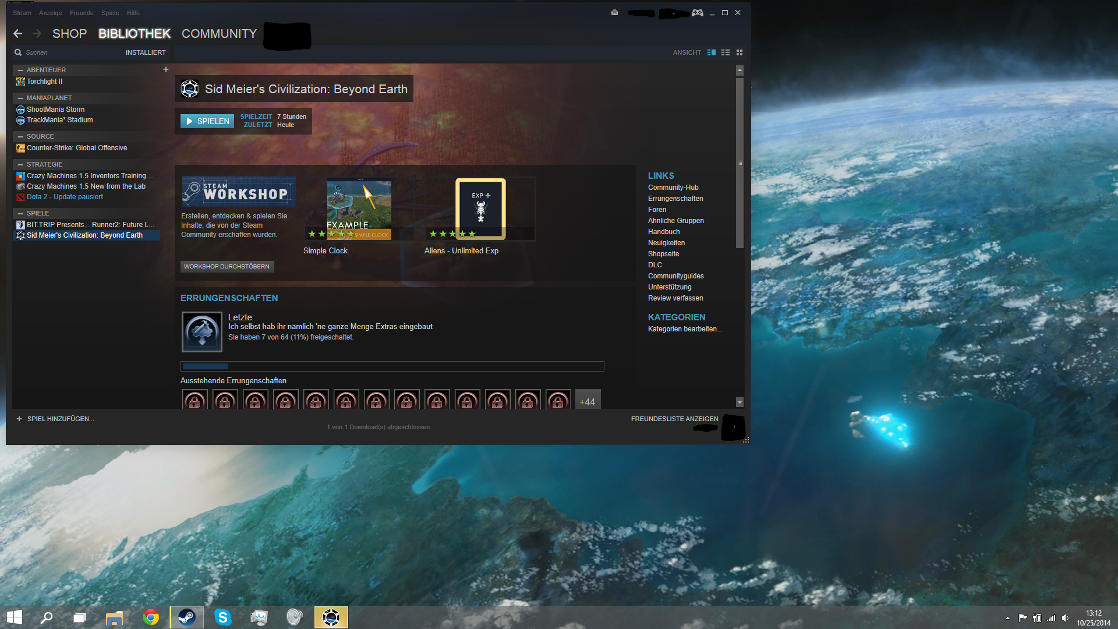1118x629 pixels.
Task: Open the Errungenschaften link
Action: tap(675, 199)
